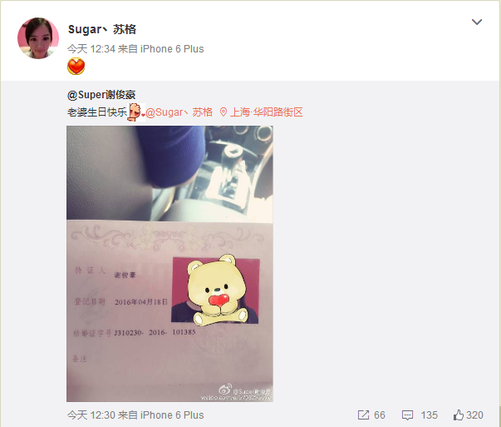501x427 pixels.
Task: Open 上海·华阳路街区 location link
Action: pos(266,112)
